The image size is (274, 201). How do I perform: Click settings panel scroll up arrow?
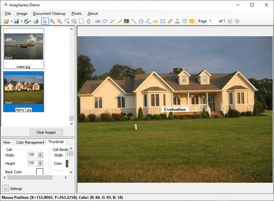(x=71, y=149)
